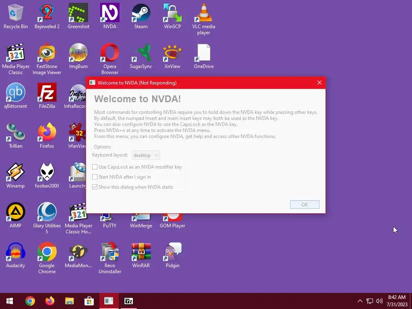
Task: Launch Bejeweled 2 from the desktop
Action: point(47,16)
